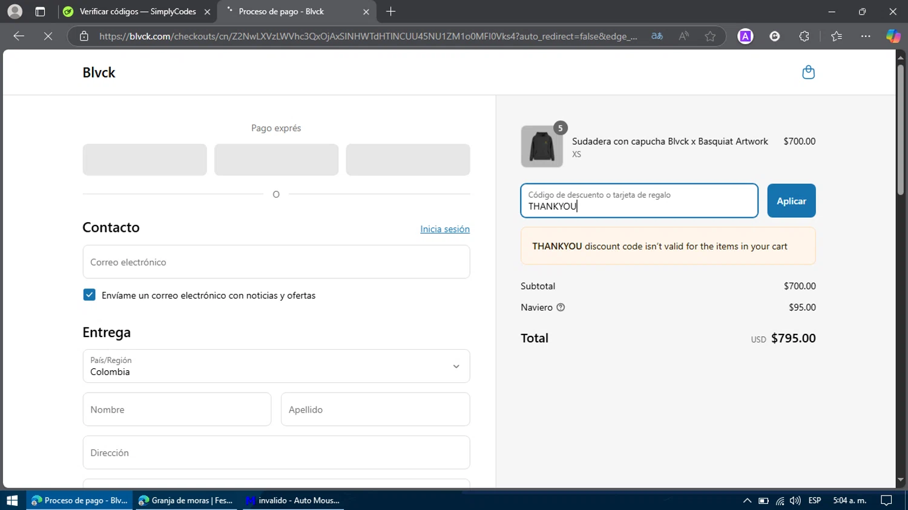
Task: Switch to Verificar códigos SimplyCodes tab
Action: (138, 11)
